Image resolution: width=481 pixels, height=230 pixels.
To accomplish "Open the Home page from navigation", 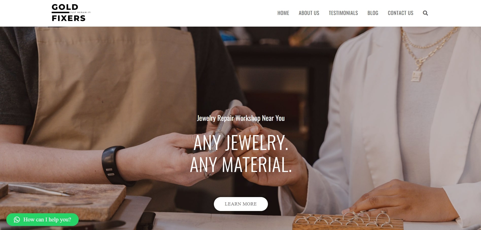I will coord(283,13).
